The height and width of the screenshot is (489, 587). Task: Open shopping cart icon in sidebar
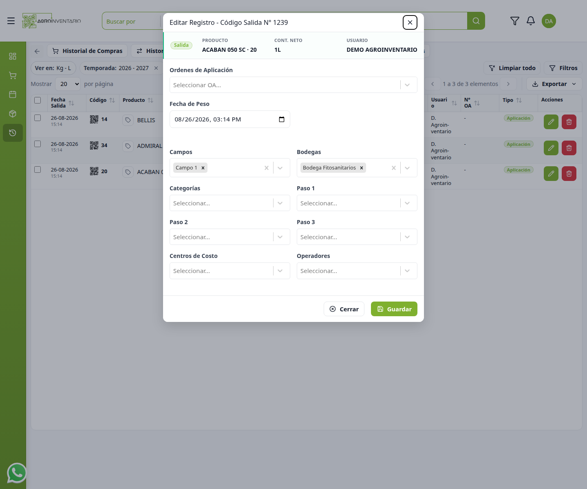(x=13, y=75)
